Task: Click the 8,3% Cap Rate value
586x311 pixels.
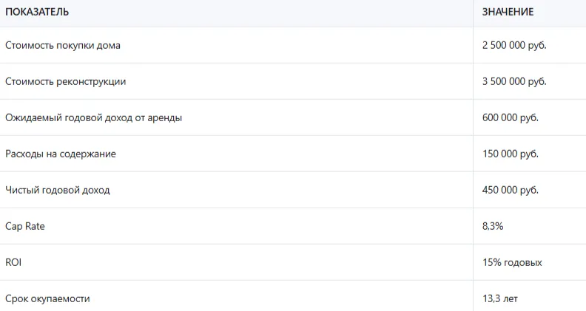Action: tap(493, 226)
